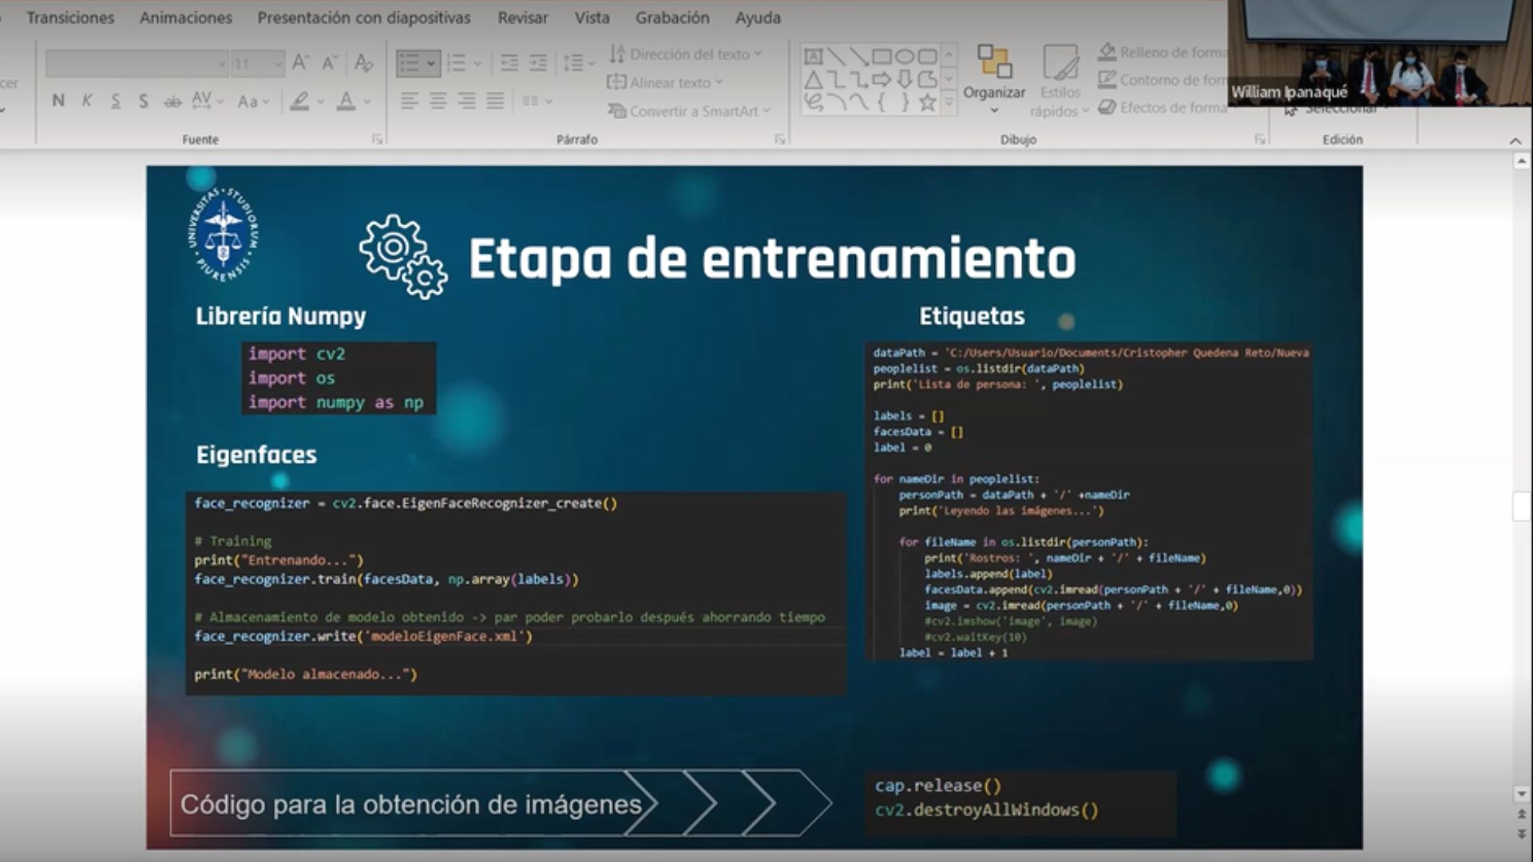Screen dimensions: 1533x862
Task: Click the center align paragraph icon
Action: click(x=438, y=101)
